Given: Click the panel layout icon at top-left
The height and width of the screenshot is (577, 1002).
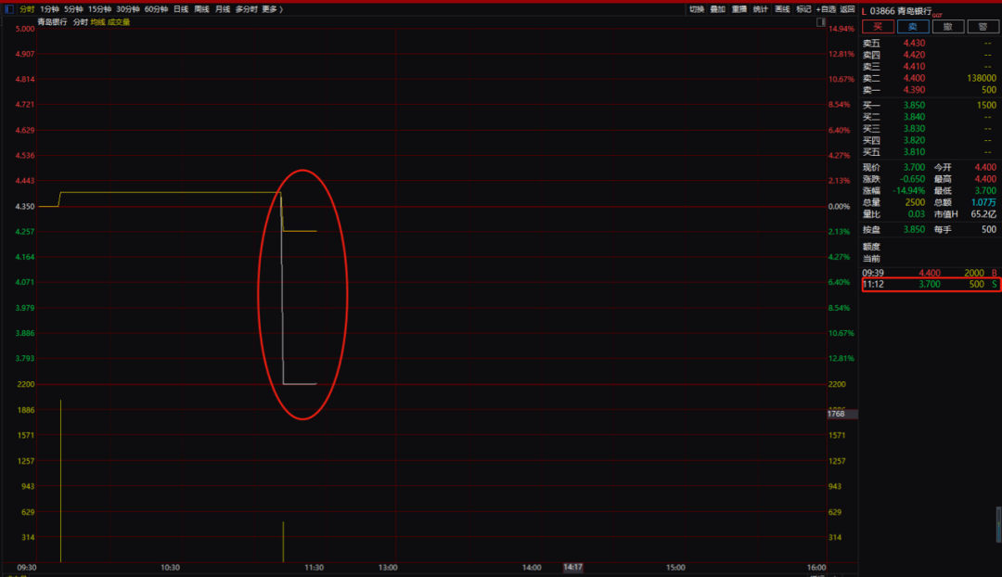Looking at the screenshot, I should (x=8, y=8).
